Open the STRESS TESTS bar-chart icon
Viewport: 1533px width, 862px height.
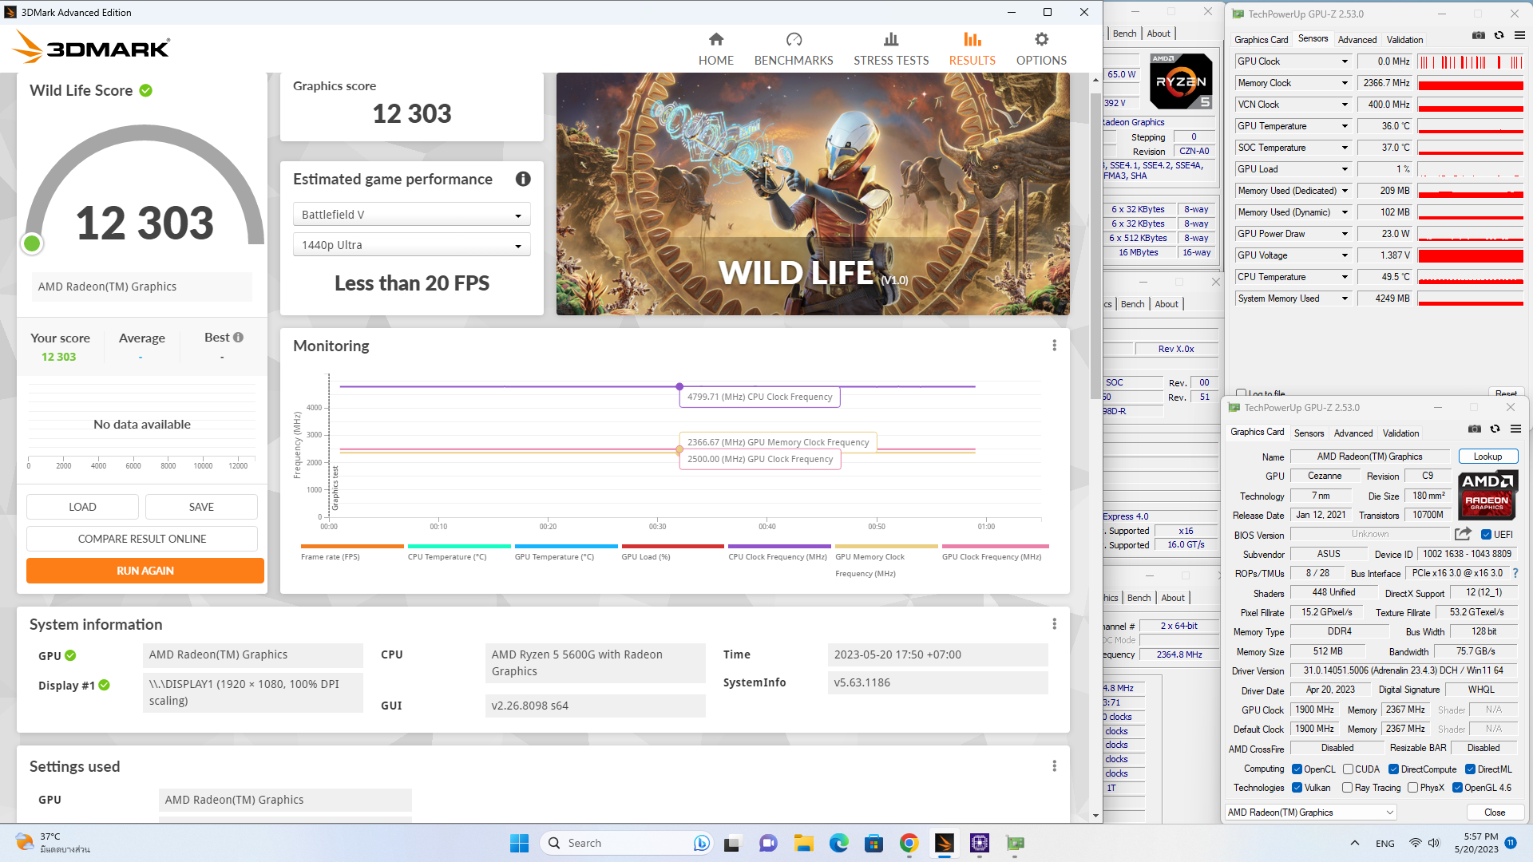click(x=891, y=39)
